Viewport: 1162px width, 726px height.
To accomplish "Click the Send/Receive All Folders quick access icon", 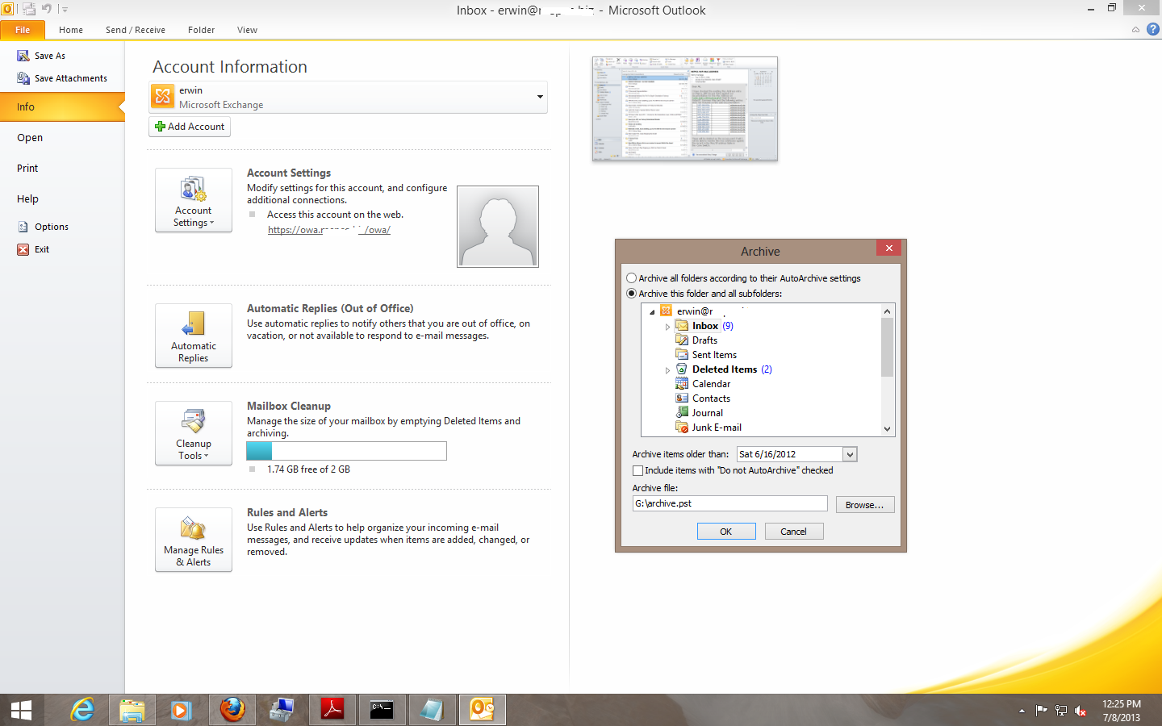I will tap(28, 9).
